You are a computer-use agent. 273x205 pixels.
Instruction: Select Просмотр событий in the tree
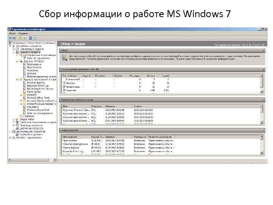coord(30,52)
